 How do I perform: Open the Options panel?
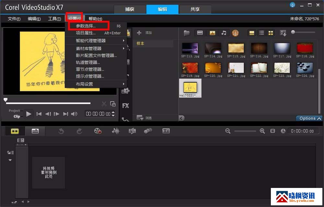click(x=309, y=119)
